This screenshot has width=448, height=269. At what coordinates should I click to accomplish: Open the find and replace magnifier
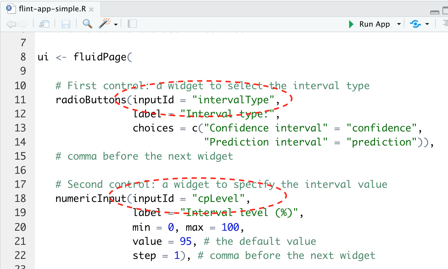[x=88, y=24]
